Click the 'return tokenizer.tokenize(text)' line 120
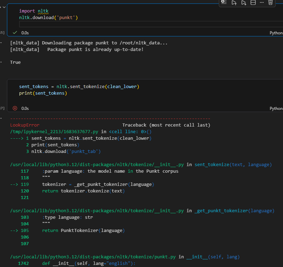 pos(83,191)
